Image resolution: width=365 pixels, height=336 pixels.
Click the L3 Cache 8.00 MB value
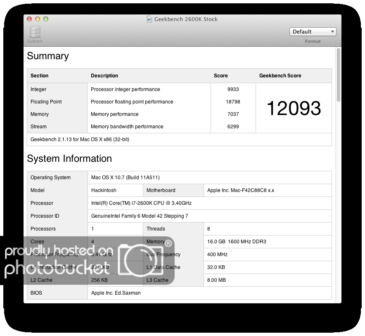(x=216, y=280)
